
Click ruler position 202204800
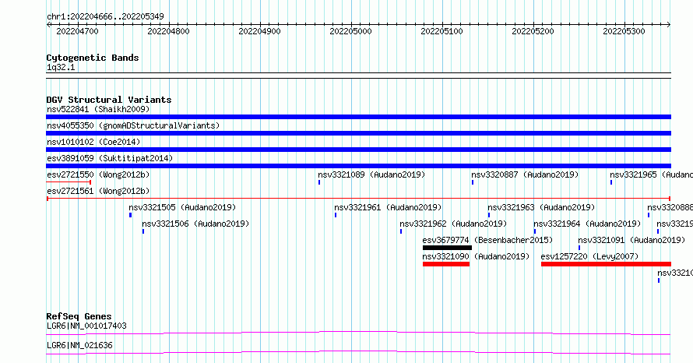[168, 31]
